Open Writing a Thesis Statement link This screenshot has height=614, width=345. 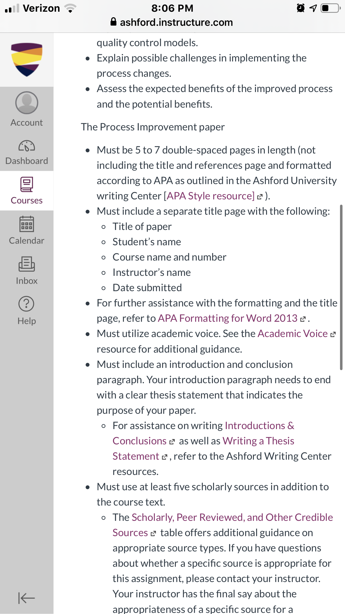tap(203, 449)
